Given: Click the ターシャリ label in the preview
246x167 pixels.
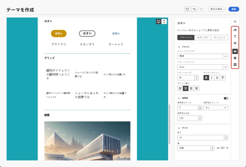Looking at the screenshot, I should pos(116,44).
